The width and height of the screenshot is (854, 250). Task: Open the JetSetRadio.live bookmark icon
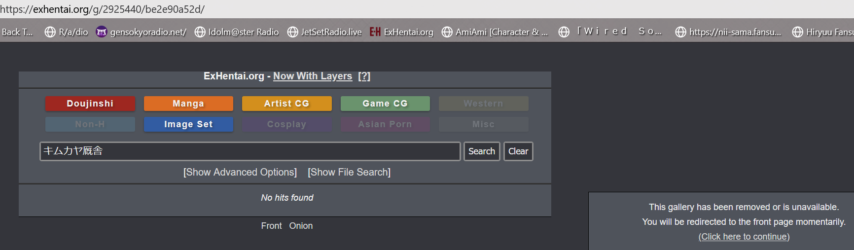click(x=292, y=32)
